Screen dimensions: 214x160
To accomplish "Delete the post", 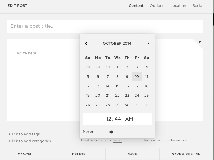I will click(79, 154).
